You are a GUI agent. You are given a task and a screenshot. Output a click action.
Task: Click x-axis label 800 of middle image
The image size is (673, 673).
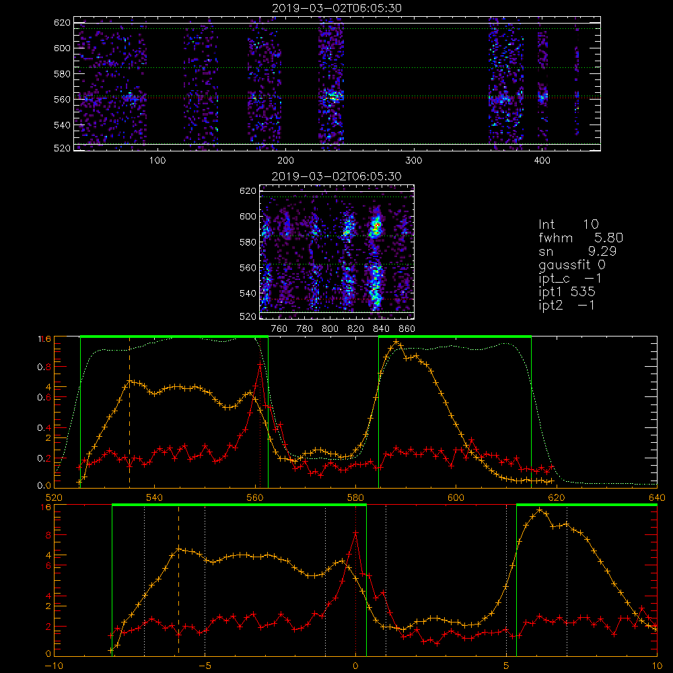(x=330, y=329)
